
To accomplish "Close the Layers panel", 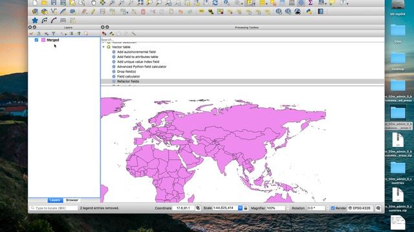I will [30, 27].
